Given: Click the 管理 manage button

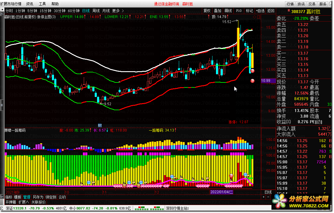Looking at the screenshot, I should coord(27,197).
